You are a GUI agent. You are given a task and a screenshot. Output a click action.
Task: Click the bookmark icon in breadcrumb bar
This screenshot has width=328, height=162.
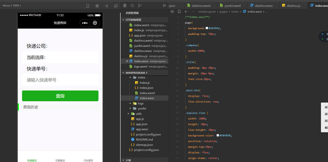click(x=179, y=12)
